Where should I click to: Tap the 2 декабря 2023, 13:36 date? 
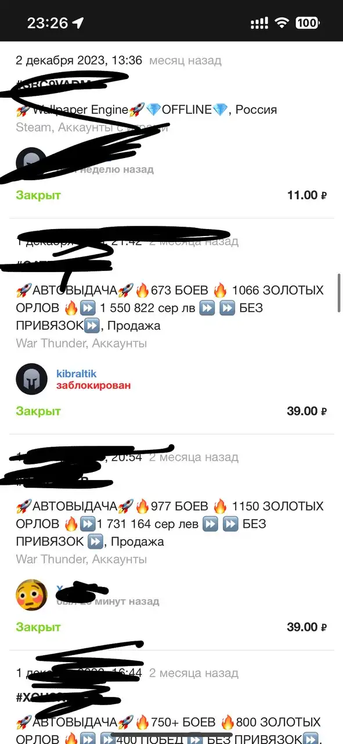tap(79, 60)
